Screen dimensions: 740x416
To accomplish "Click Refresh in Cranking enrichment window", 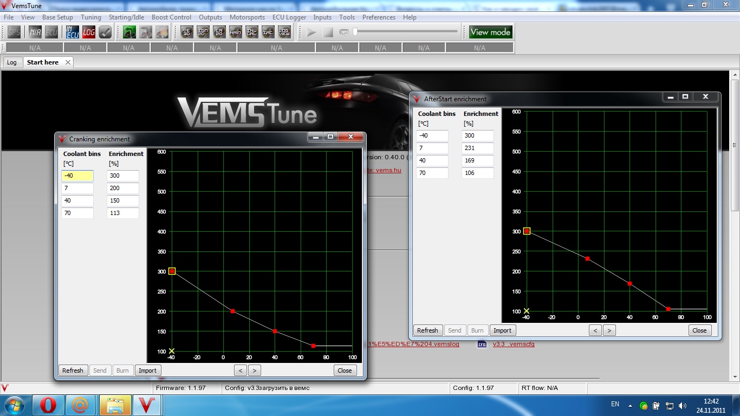I will (x=73, y=370).
